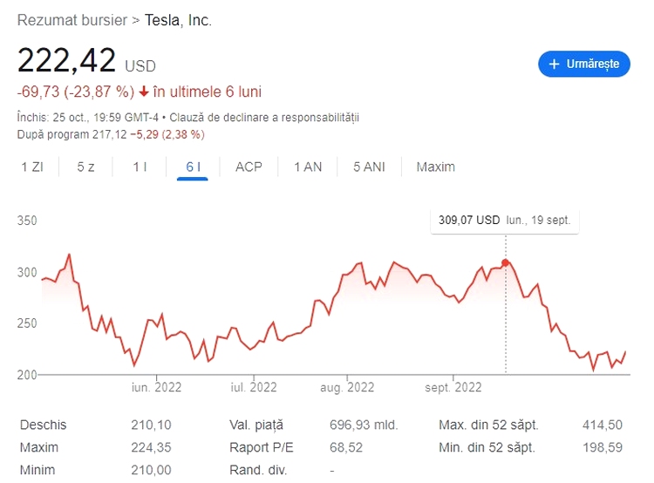Image resolution: width=654 pixels, height=483 pixels.
Task: Select the 5 z time range tab
Action: click(85, 167)
